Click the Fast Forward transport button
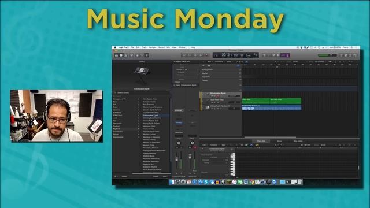Screen dimensions: 370x208 190,55
